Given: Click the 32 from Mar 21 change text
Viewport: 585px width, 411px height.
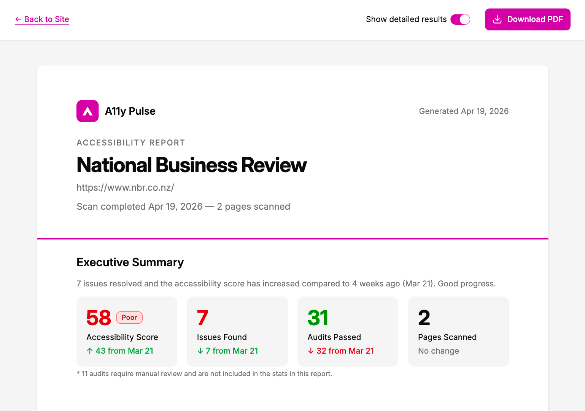Looking at the screenshot, I should pyautogui.click(x=345, y=351).
